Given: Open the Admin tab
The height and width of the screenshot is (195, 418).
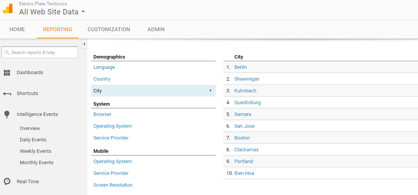Looking at the screenshot, I should (x=156, y=29).
